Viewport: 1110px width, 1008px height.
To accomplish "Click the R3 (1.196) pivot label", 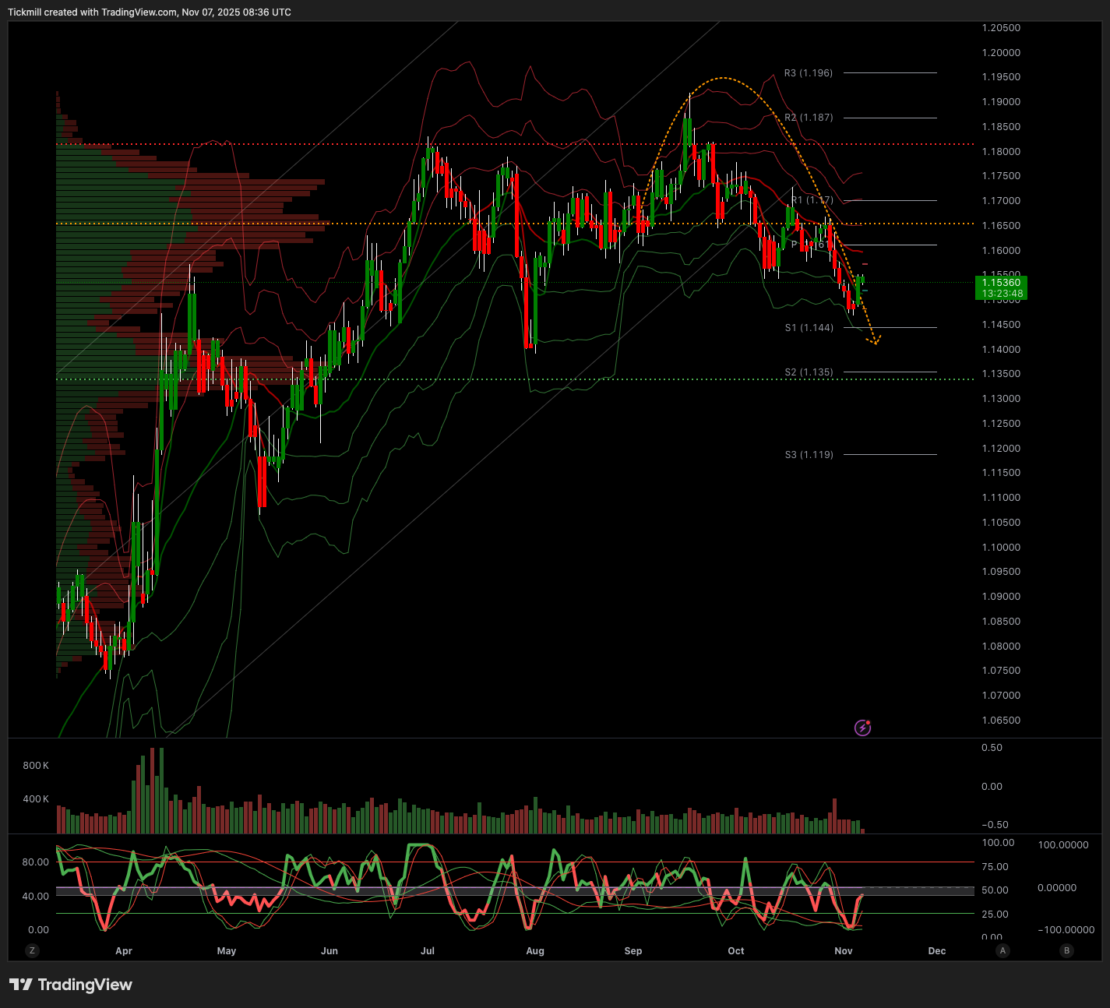I will pos(809,73).
